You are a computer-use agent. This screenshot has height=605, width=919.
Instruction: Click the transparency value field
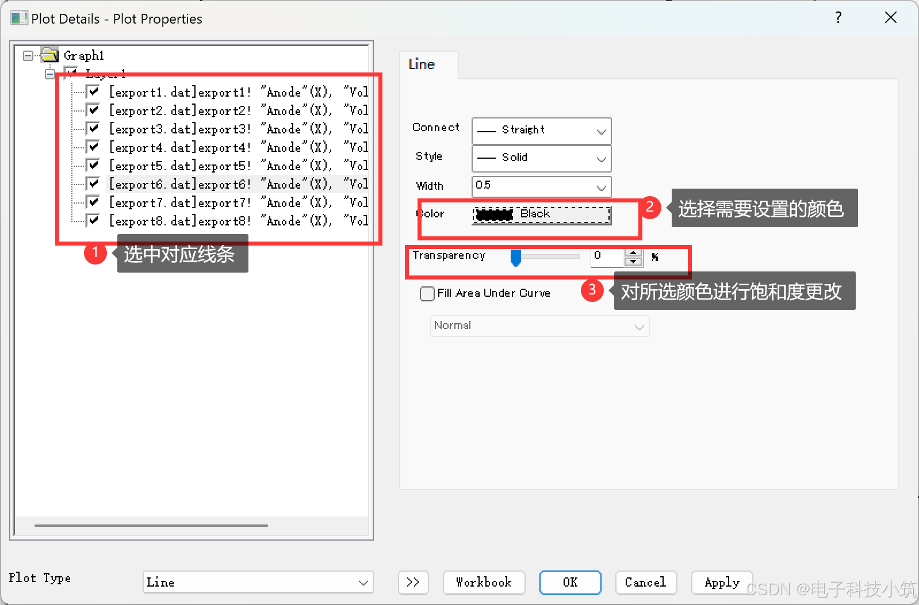tap(607, 256)
